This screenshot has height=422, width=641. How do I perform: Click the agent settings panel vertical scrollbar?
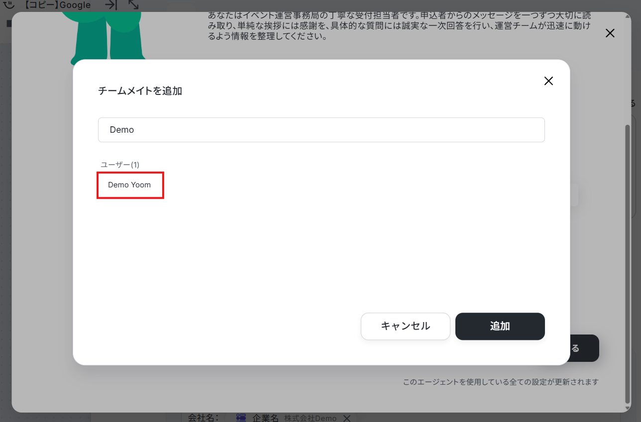click(x=627, y=263)
